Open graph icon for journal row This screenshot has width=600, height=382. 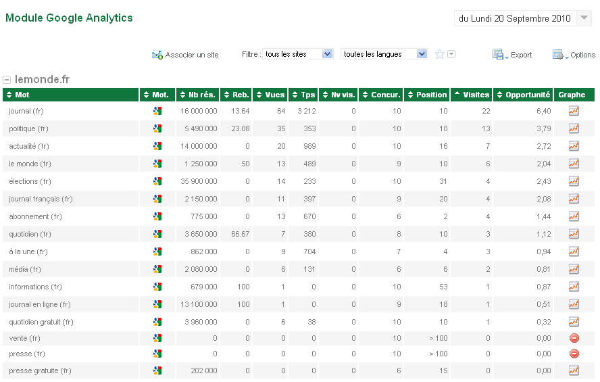(574, 111)
